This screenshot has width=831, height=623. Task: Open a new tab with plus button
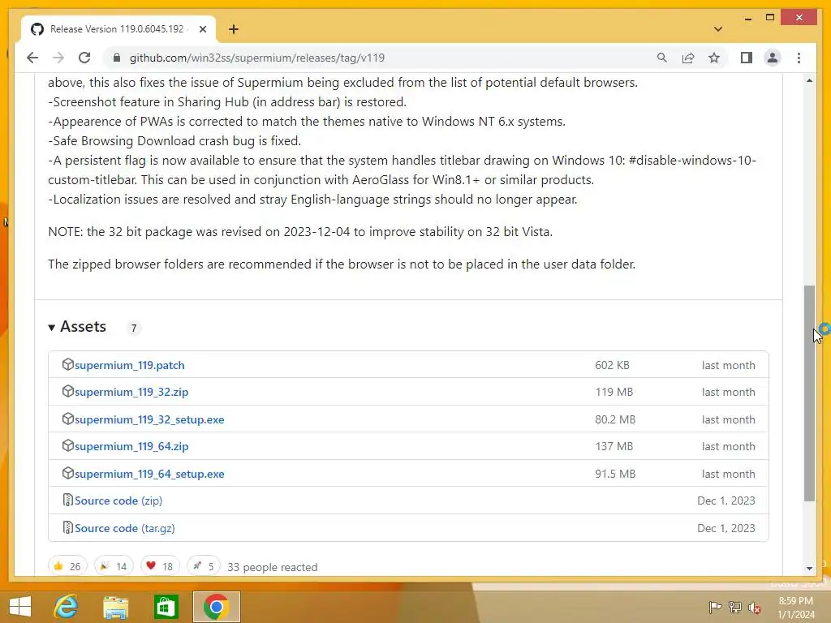[x=234, y=29]
